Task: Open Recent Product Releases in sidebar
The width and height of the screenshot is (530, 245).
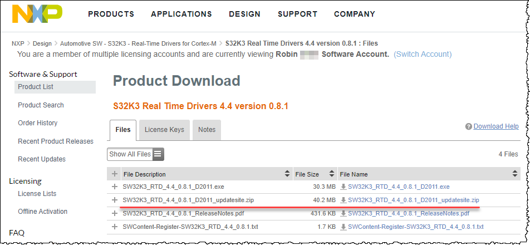Action: (x=56, y=141)
